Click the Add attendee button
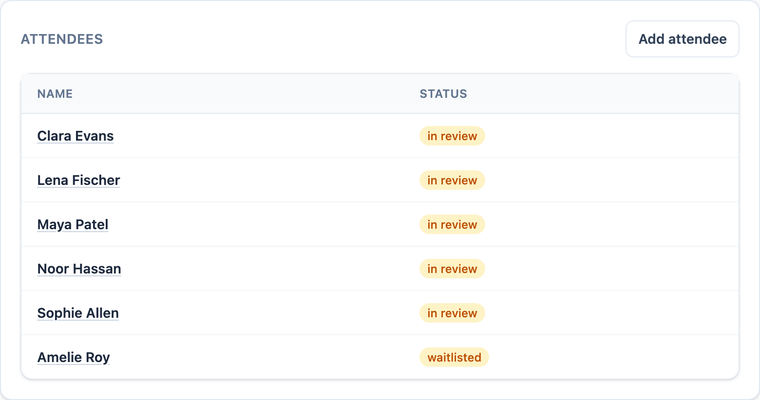 [x=682, y=39]
